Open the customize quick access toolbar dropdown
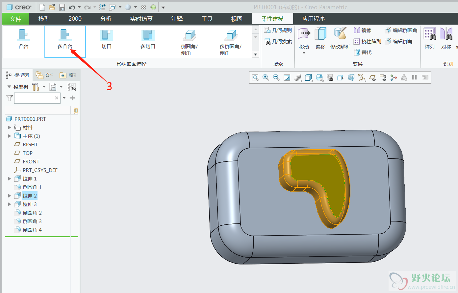458x293 pixels. coord(163,7)
